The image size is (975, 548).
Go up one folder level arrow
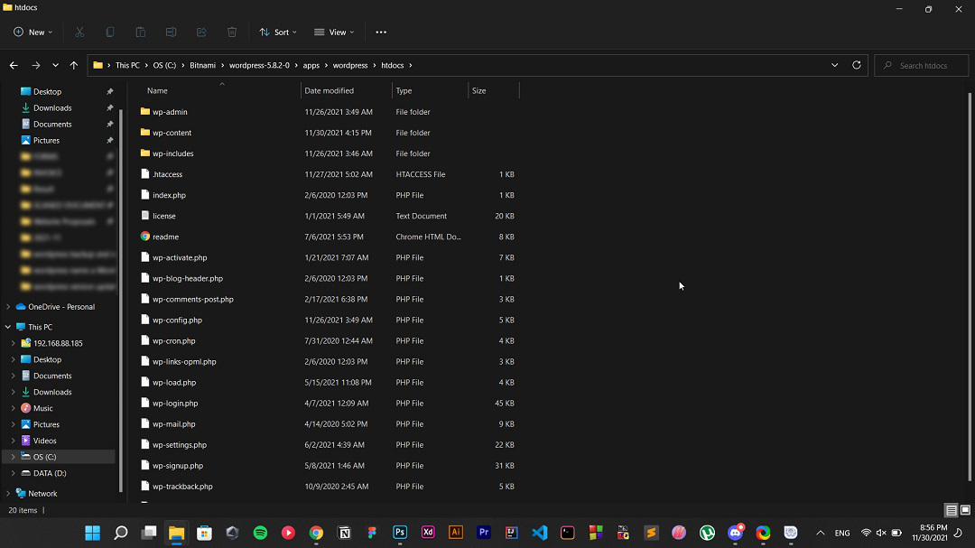point(74,65)
